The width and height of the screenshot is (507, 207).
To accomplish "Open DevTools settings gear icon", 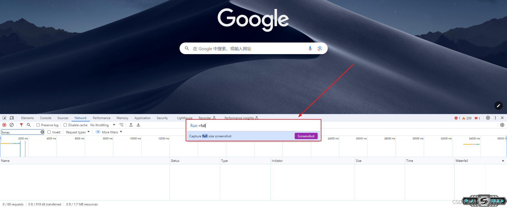I will click(x=488, y=118).
